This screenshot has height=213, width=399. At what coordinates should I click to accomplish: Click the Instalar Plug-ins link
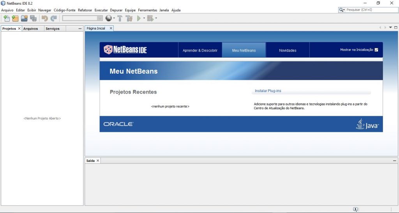coord(268,91)
